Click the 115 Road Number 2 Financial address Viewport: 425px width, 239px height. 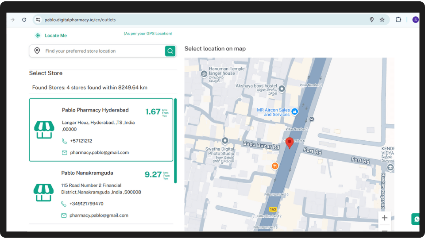pos(101,189)
